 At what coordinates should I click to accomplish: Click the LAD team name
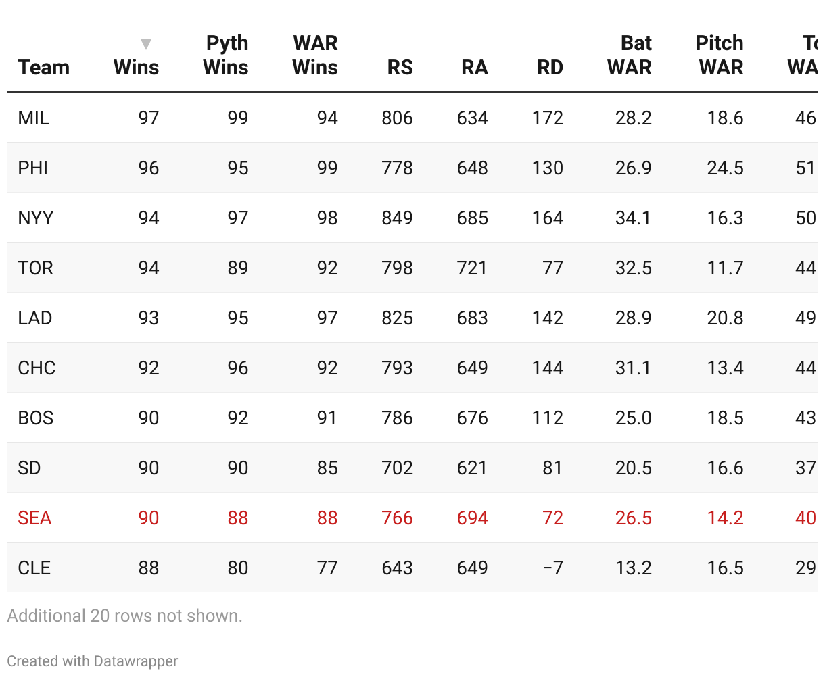pyautogui.click(x=35, y=318)
